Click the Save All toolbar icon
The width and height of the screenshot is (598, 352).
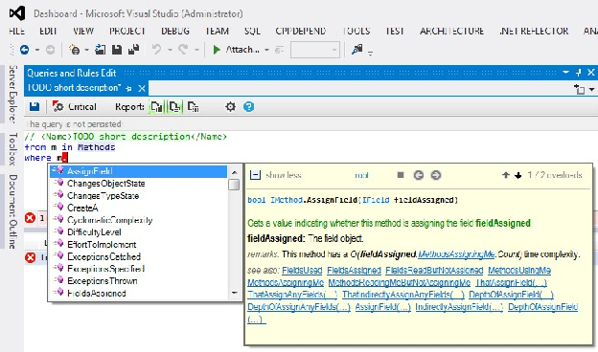point(133,50)
